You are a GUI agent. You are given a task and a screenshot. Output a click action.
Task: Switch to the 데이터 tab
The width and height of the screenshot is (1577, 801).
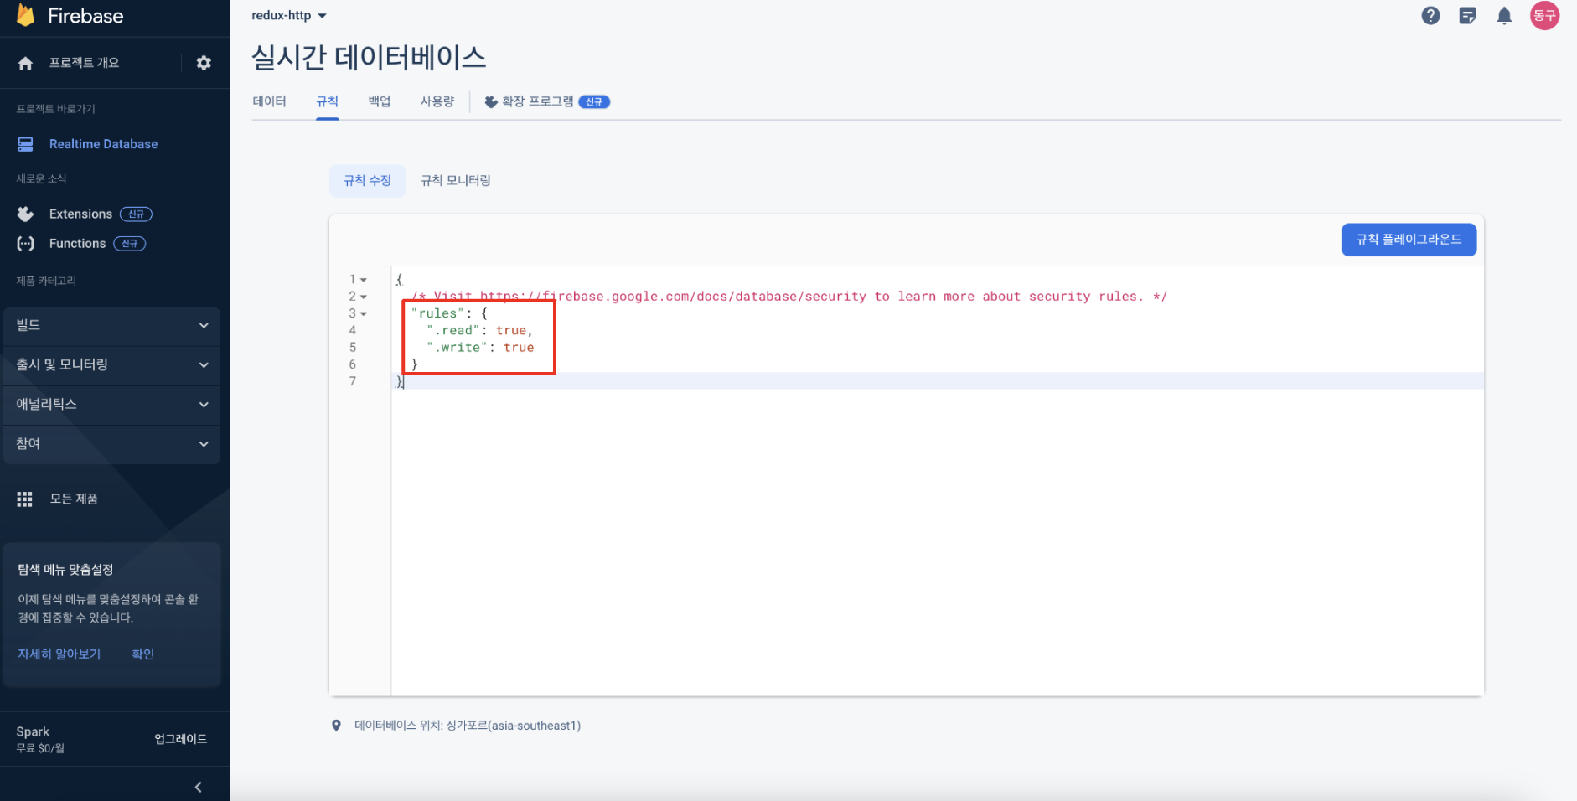tap(269, 101)
